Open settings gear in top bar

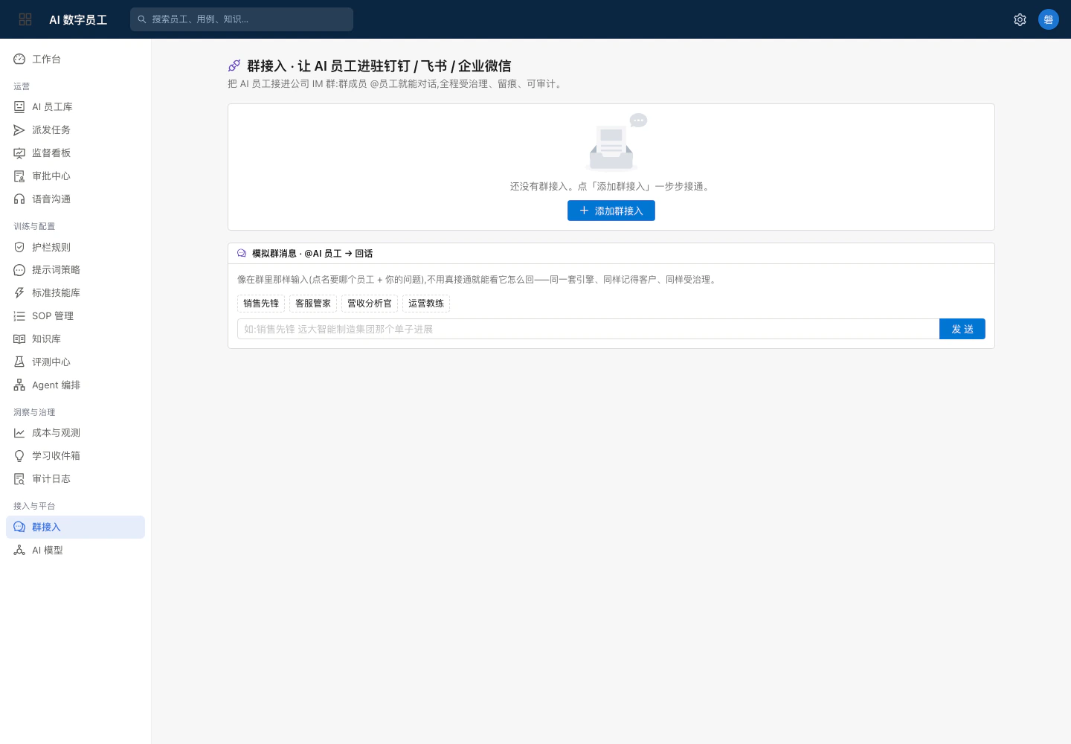pyautogui.click(x=1020, y=19)
